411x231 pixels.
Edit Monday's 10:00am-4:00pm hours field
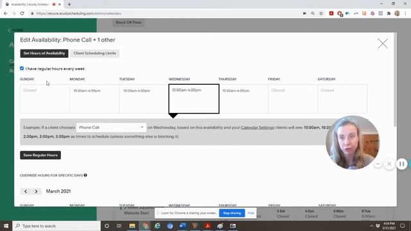coord(94,99)
